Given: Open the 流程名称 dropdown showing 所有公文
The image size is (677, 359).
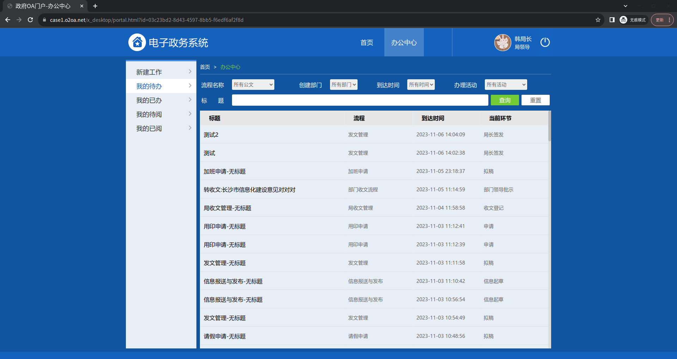Looking at the screenshot, I should pyautogui.click(x=253, y=85).
